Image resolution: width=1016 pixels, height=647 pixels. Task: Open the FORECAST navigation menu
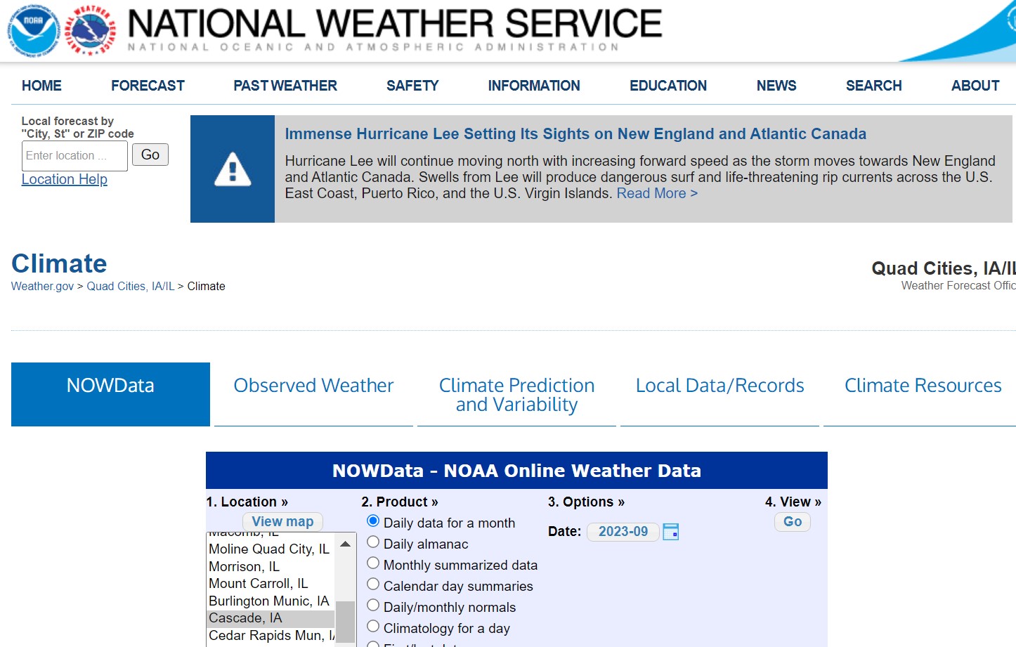point(148,85)
